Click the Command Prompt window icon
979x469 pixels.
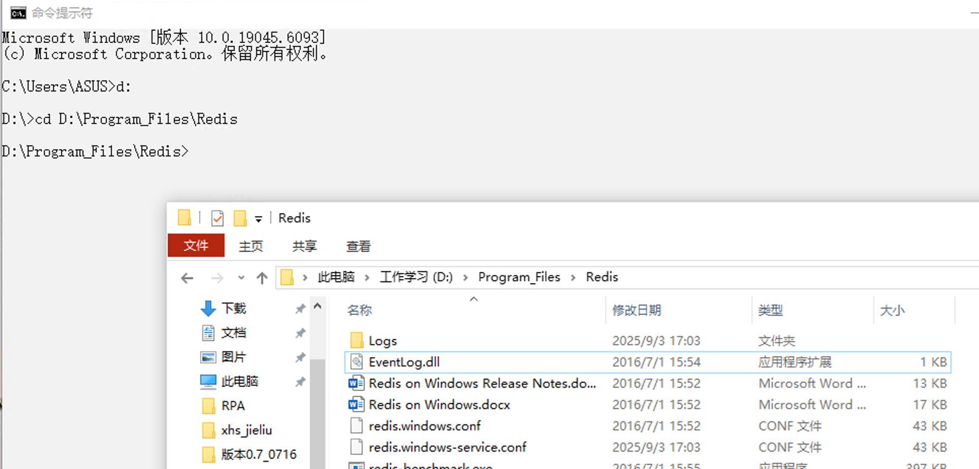[x=18, y=13]
